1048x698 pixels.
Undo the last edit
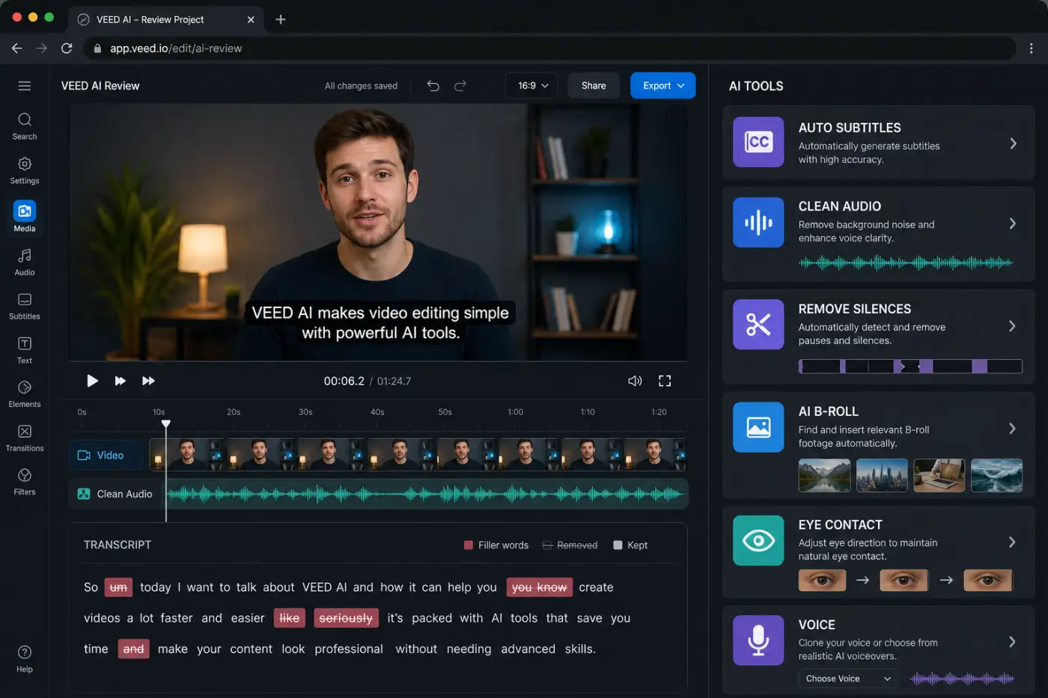pos(433,86)
